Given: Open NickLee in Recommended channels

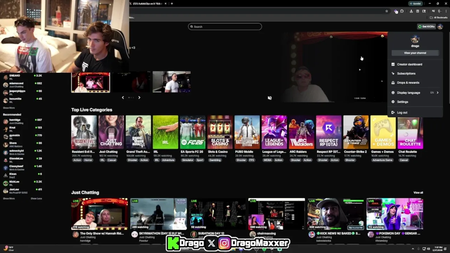Looking at the screenshot, I should coord(22,183).
